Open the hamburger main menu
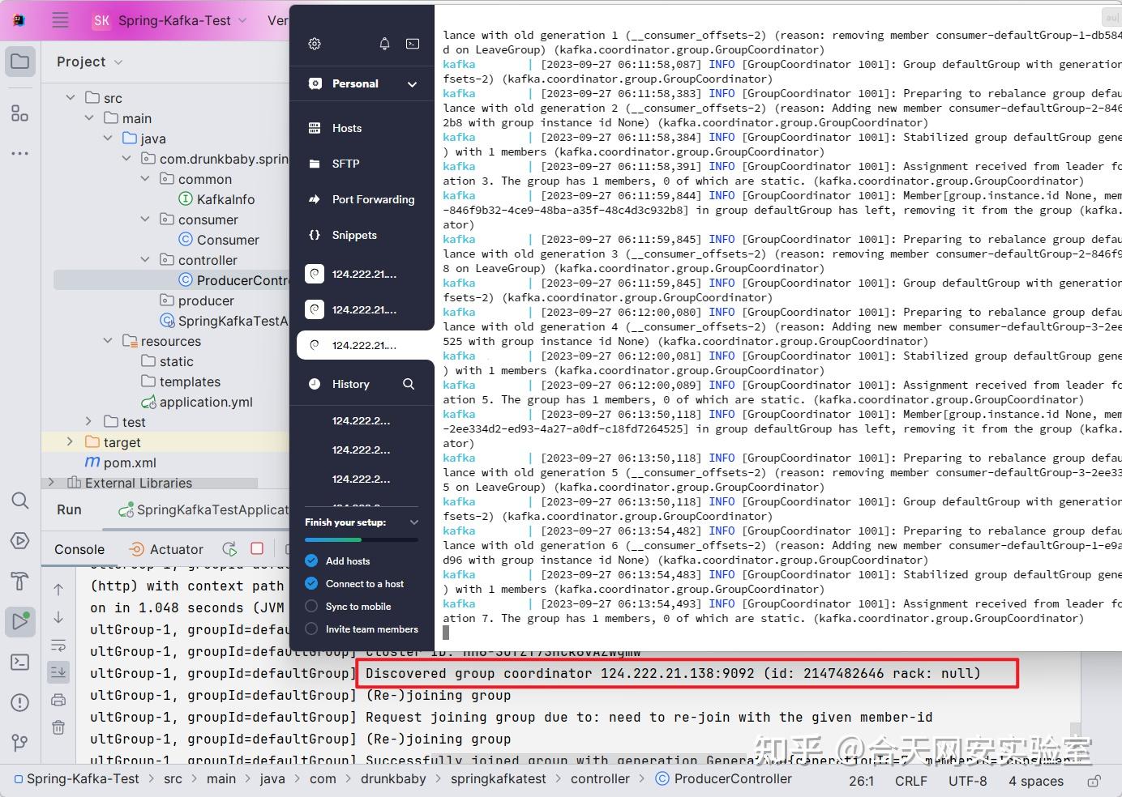This screenshot has height=797, width=1122. (60, 20)
